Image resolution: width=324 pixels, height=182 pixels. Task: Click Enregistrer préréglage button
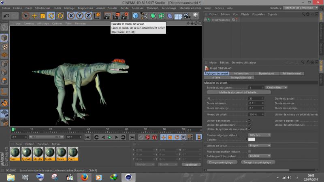point(258,163)
